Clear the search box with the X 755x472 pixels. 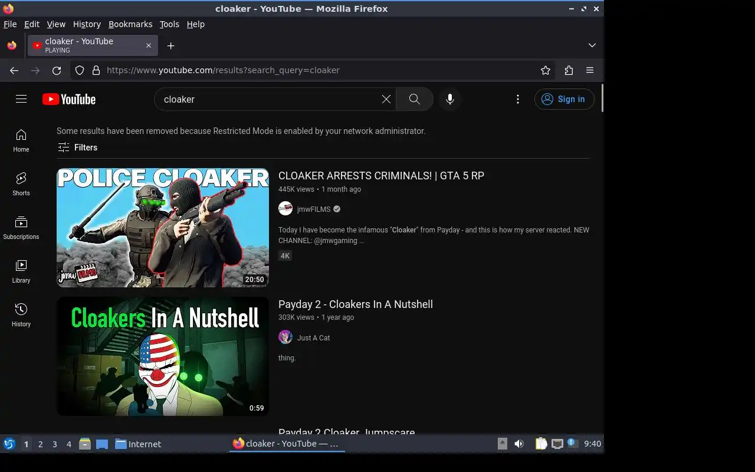coord(386,99)
